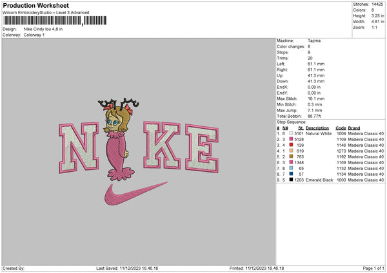Viewport: 387px width, 273px height.
Task: Click thread code 1146 in stop sequence
Action: (x=341, y=145)
